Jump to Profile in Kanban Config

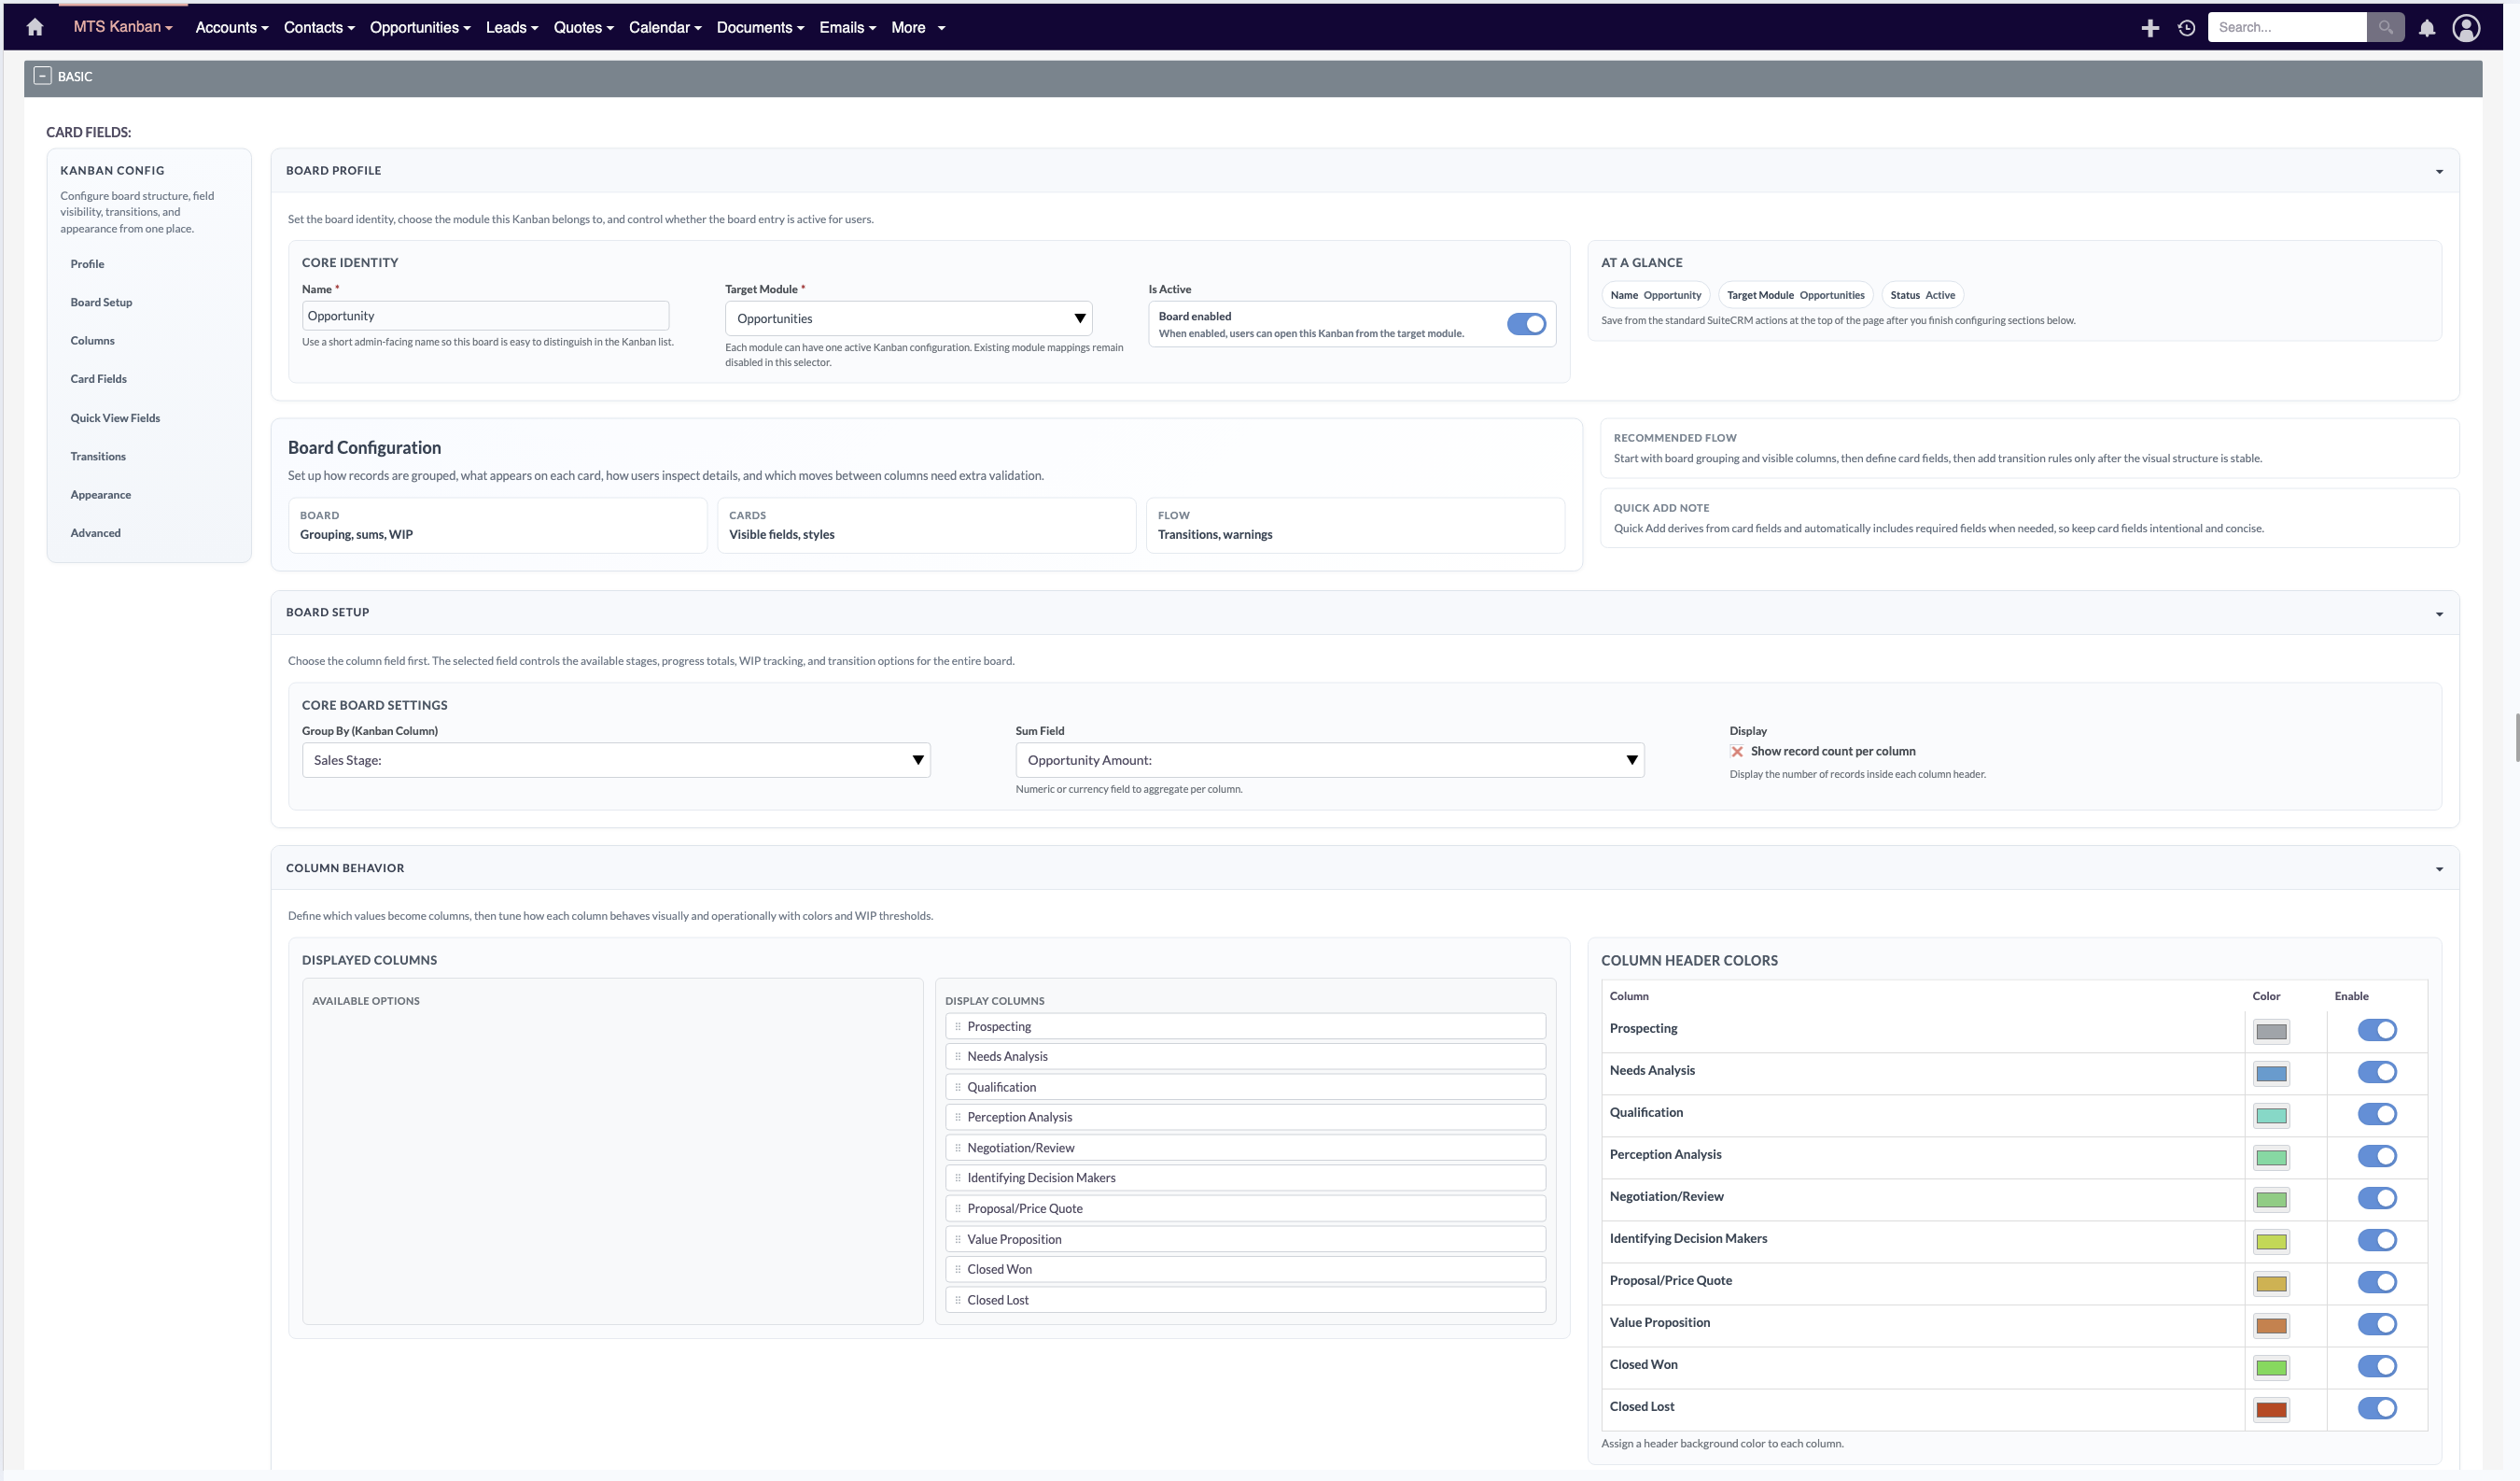[x=87, y=264]
